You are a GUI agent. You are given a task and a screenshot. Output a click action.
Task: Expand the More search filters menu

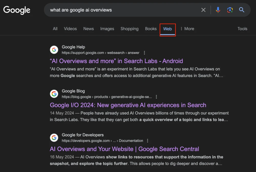click(x=187, y=29)
